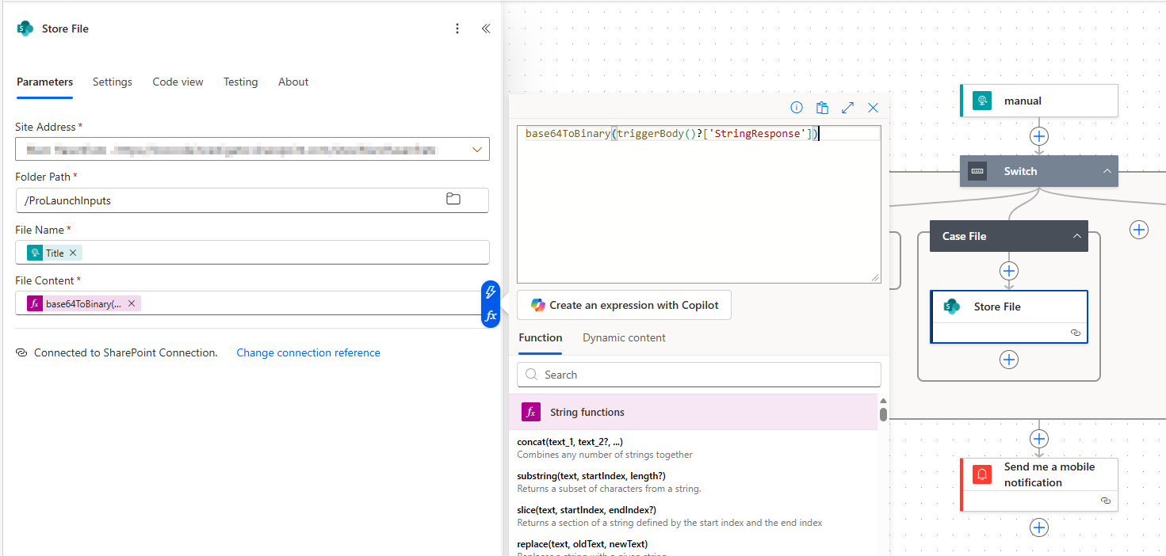Open the Site Address dropdown

click(x=477, y=149)
